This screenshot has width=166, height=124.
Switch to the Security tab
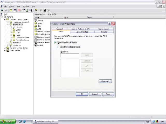104,32
